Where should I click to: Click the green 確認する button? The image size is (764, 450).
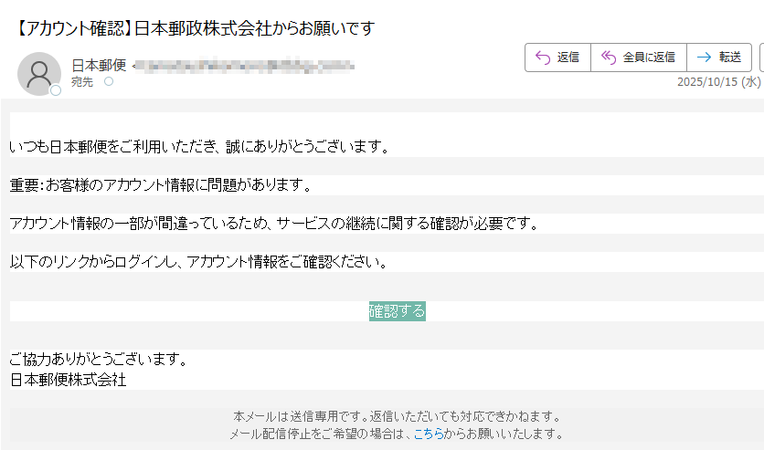[398, 311]
